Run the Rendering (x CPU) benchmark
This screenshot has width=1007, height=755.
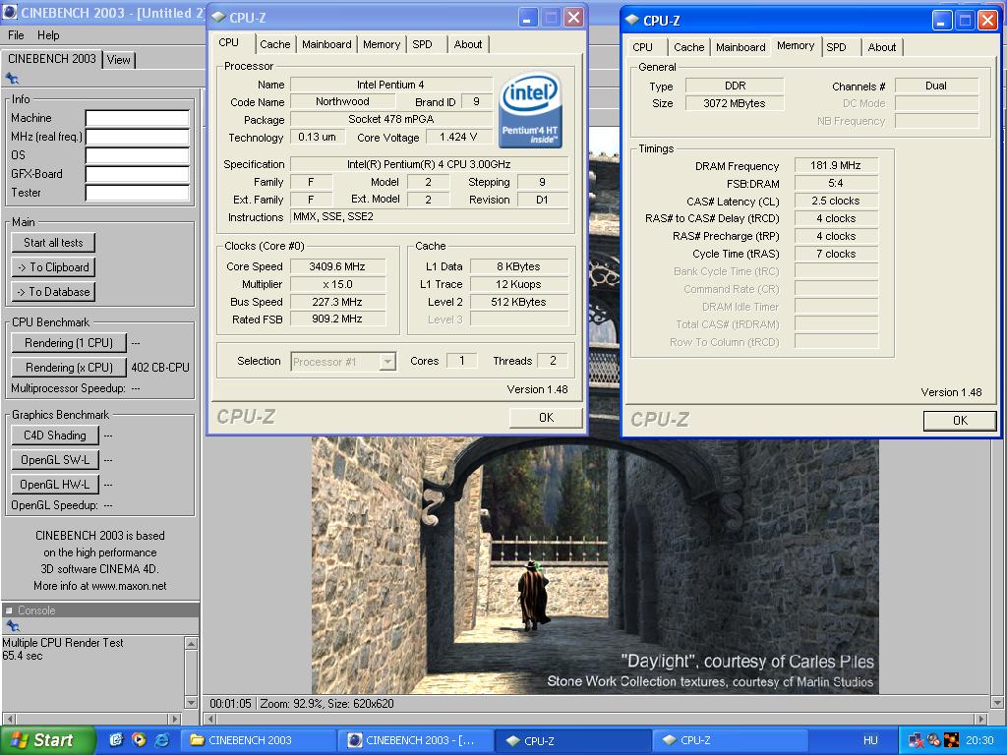[69, 368]
